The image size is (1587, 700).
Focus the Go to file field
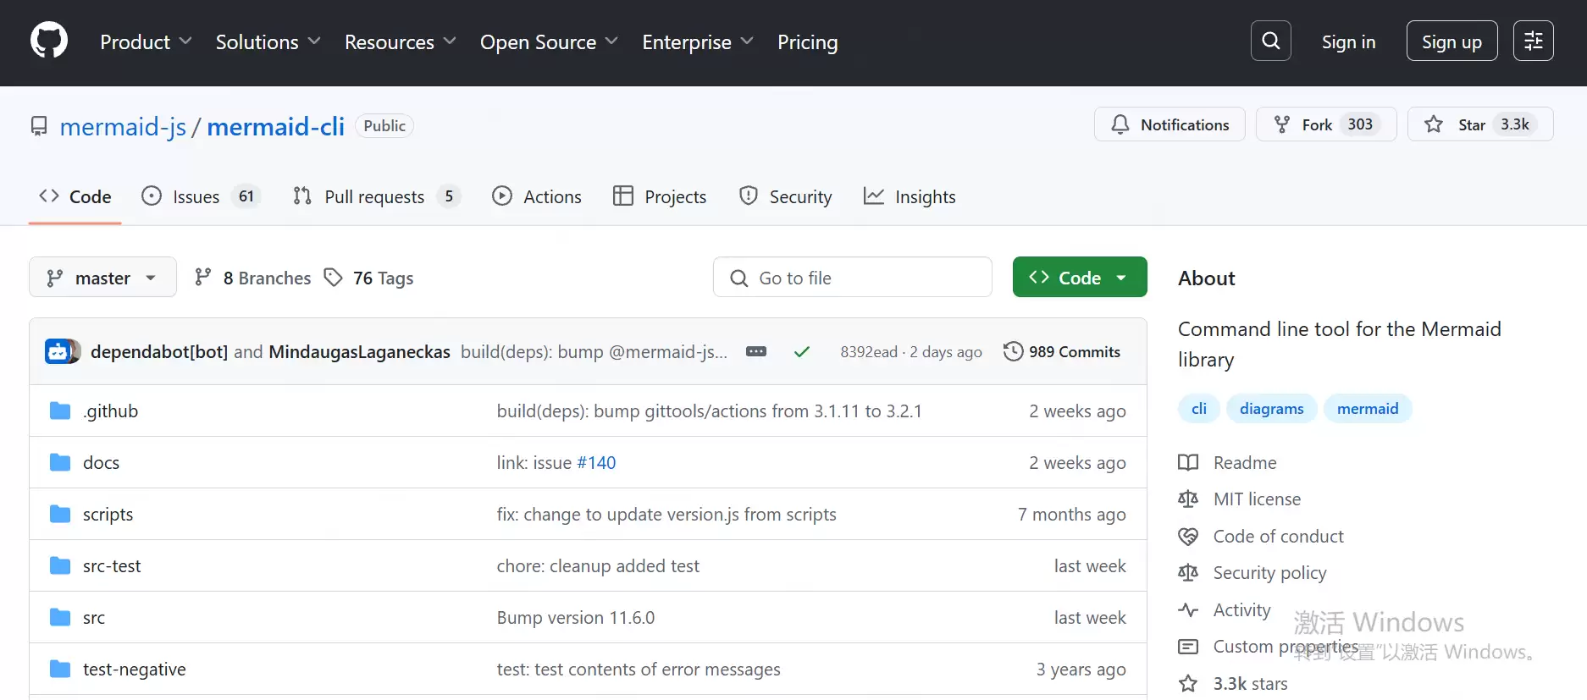853,277
